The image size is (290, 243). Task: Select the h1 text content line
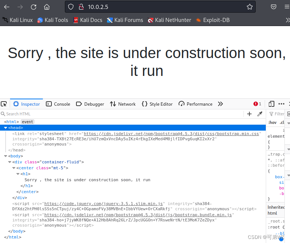88,180
